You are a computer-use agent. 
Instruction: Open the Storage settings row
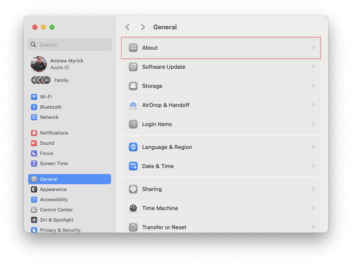coord(222,86)
